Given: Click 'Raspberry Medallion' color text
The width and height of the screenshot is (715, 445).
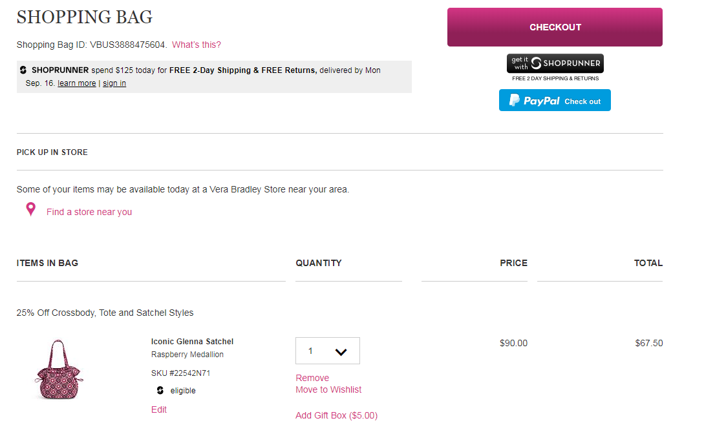Looking at the screenshot, I should coord(187,355).
